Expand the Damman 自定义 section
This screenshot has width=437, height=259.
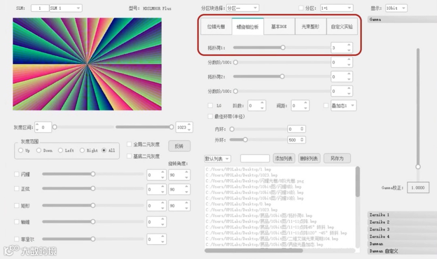click(402, 251)
